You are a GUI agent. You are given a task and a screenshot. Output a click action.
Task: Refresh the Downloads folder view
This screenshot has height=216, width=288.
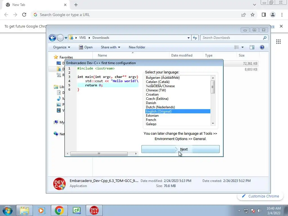(x=195, y=38)
